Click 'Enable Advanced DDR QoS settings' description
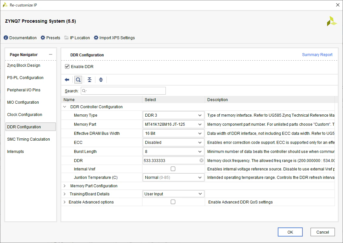343x243 pixels. (x=240, y=202)
